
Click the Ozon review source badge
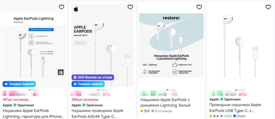coord(239,116)
